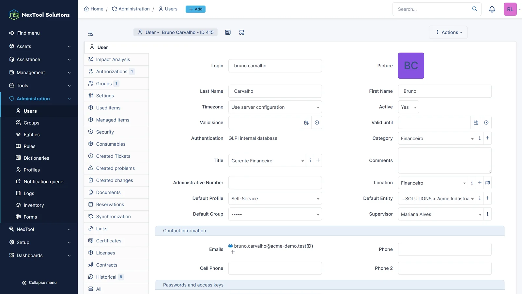The width and height of the screenshot is (522, 294).
Task: Show Title info icon for Gerente Financeiro
Action: point(310,160)
